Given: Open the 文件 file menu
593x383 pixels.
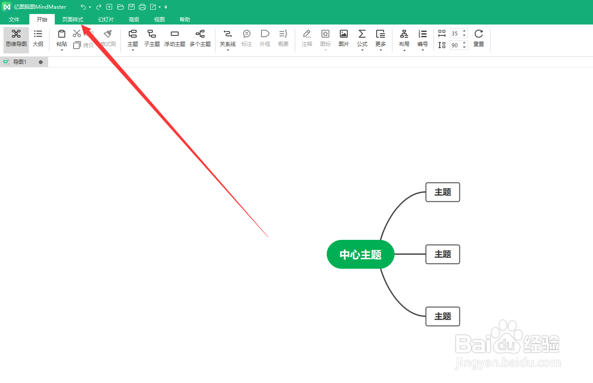Looking at the screenshot, I should click(x=14, y=20).
